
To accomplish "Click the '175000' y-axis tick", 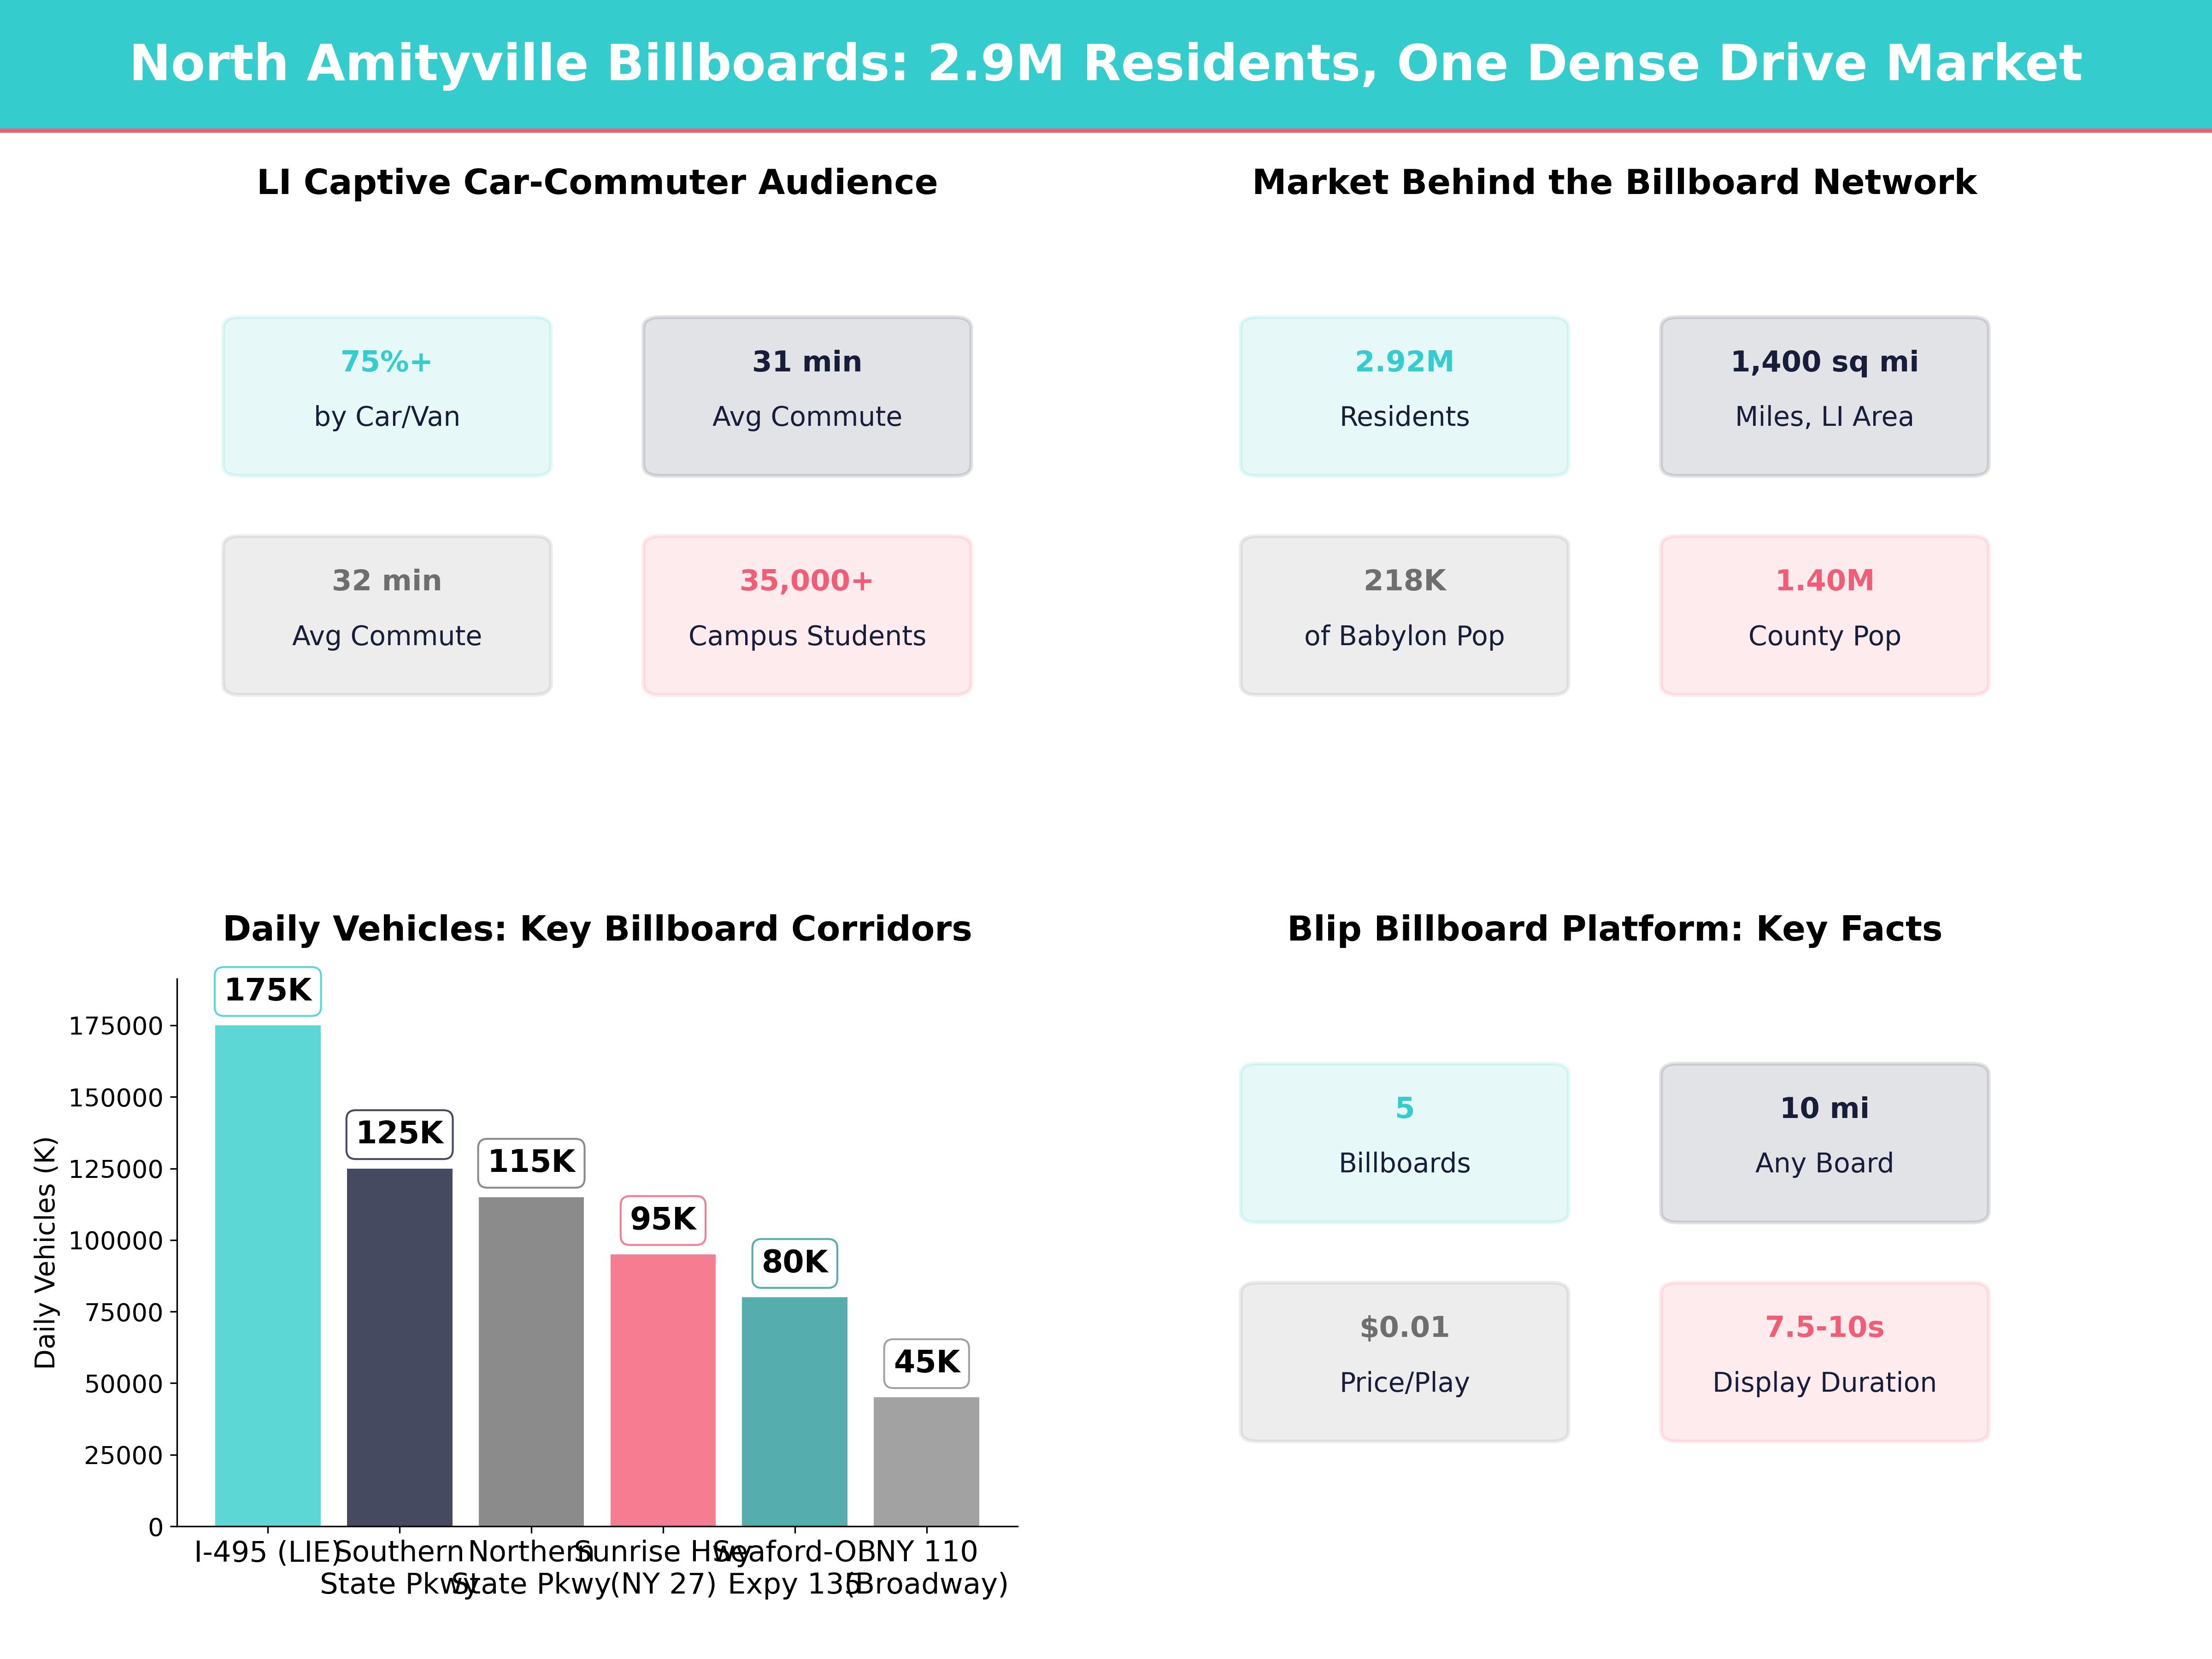I will [115, 1026].
